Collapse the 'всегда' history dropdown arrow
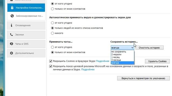This screenshot has height=96, width=172. 132,48
